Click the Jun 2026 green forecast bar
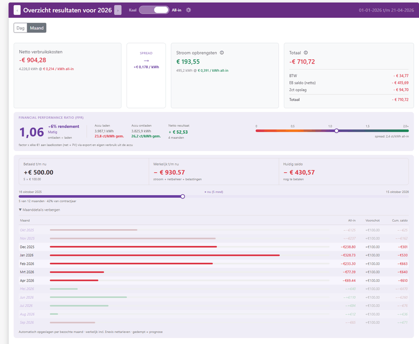 pos(88,297)
